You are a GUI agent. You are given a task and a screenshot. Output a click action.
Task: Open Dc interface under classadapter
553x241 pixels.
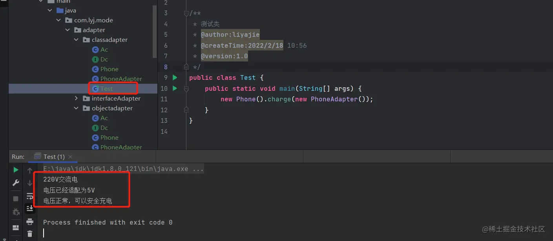tap(104, 59)
